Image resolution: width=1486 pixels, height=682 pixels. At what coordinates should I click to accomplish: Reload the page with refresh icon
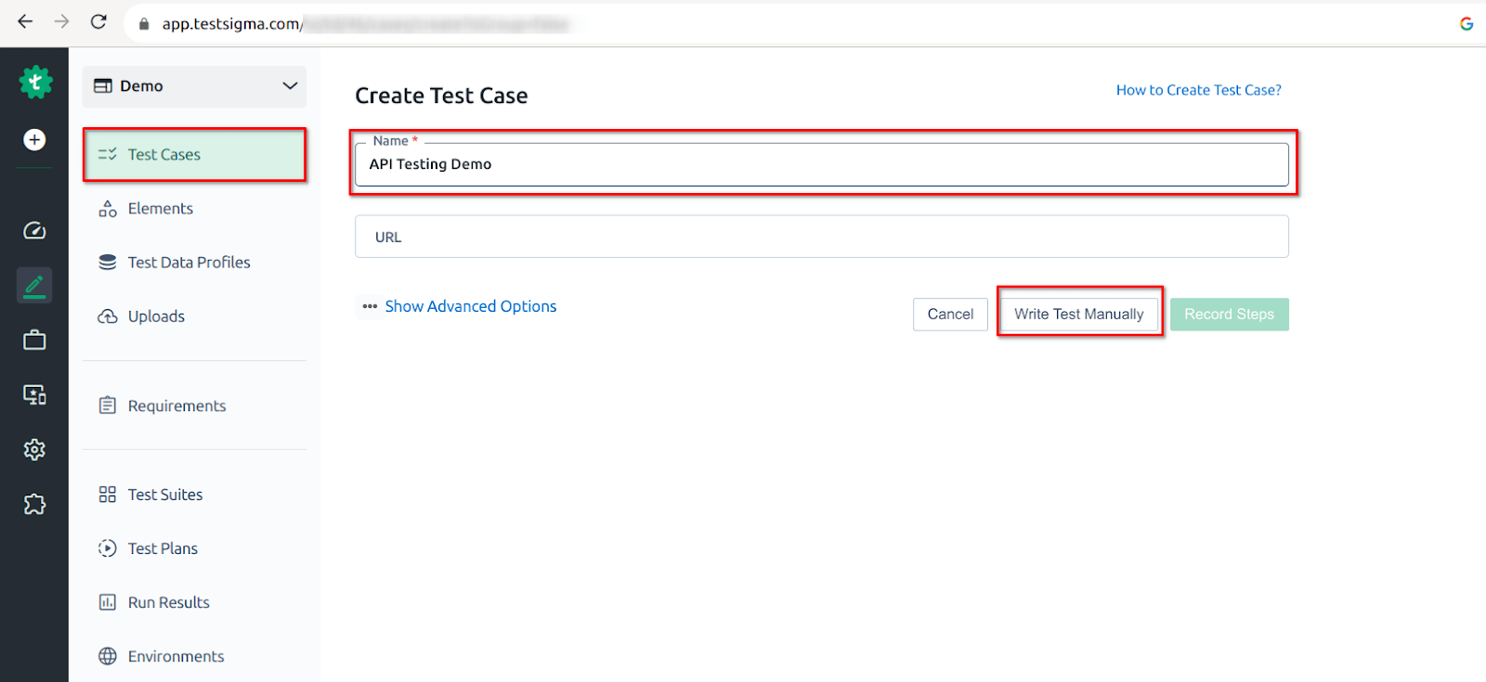(x=98, y=21)
